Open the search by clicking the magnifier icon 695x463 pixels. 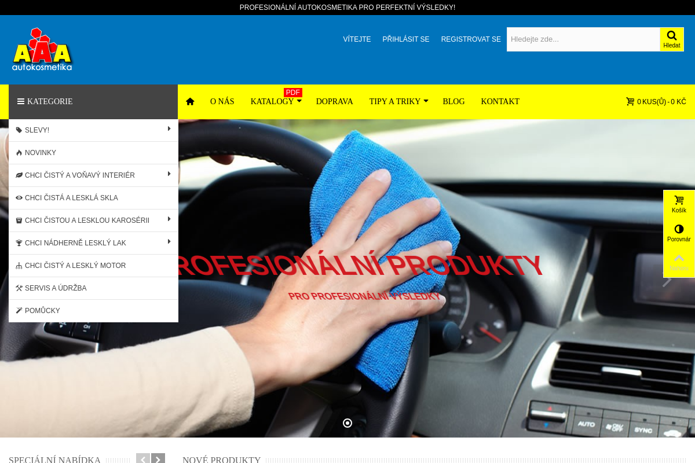(671, 35)
